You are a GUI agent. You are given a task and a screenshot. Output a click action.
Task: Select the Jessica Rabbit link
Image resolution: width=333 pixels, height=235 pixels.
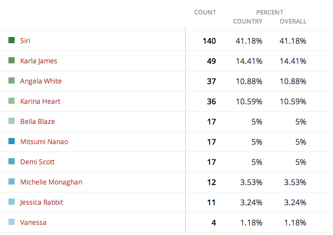(x=42, y=202)
